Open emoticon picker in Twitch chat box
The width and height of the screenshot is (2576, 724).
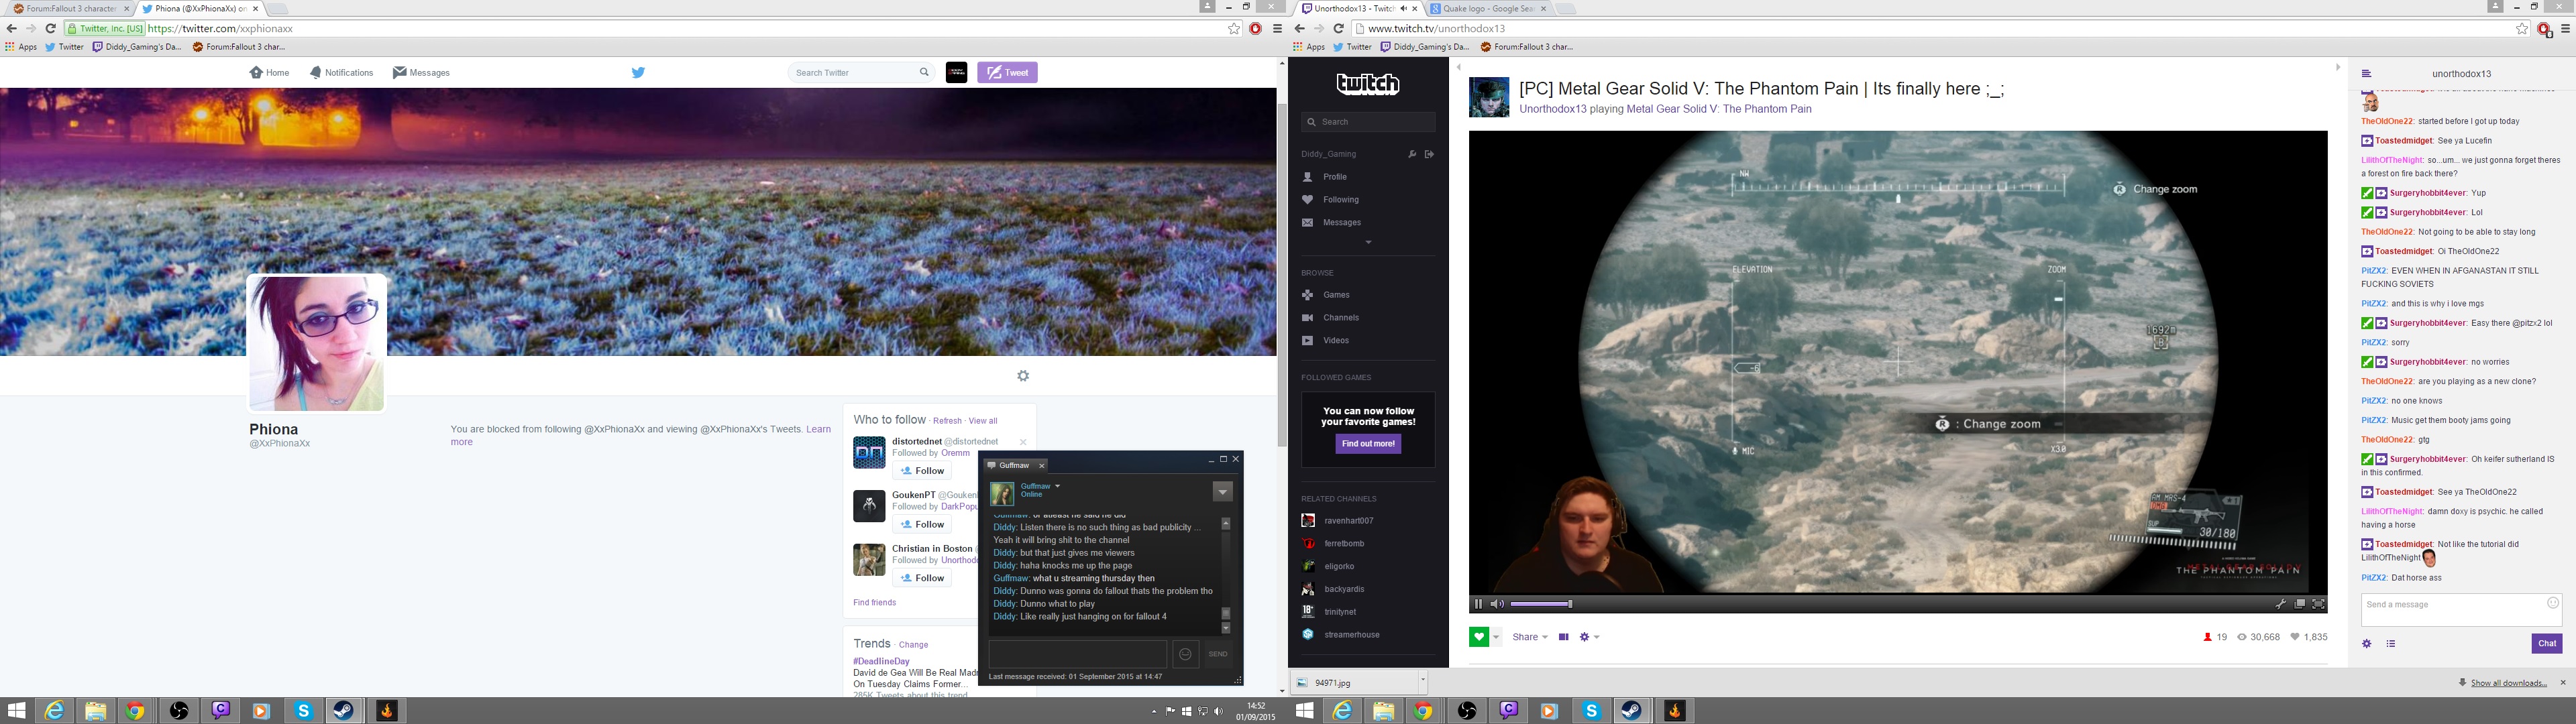(2553, 603)
